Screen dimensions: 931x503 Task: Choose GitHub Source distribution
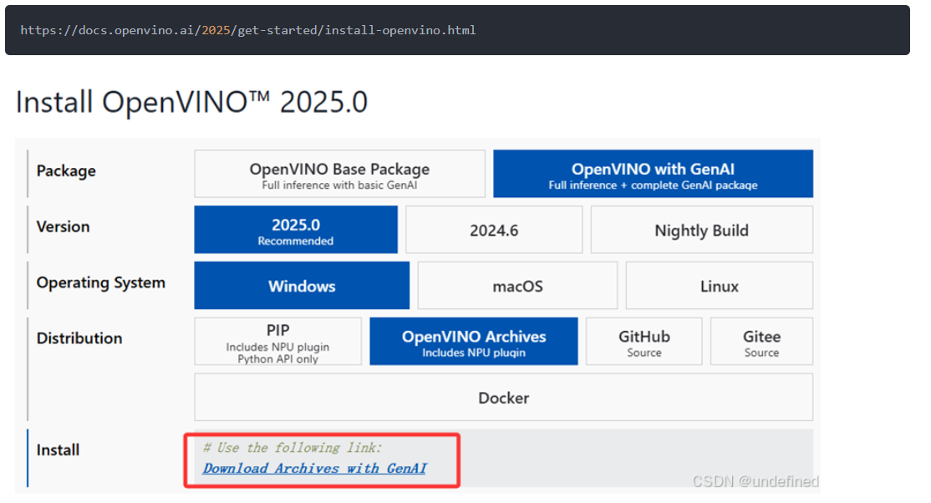click(x=644, y=341)
